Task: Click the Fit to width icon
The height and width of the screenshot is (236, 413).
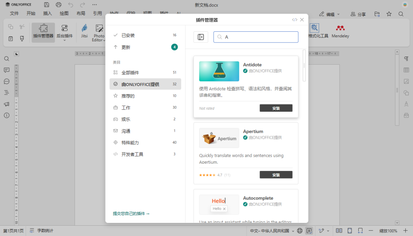Action: tap(360, 231)
